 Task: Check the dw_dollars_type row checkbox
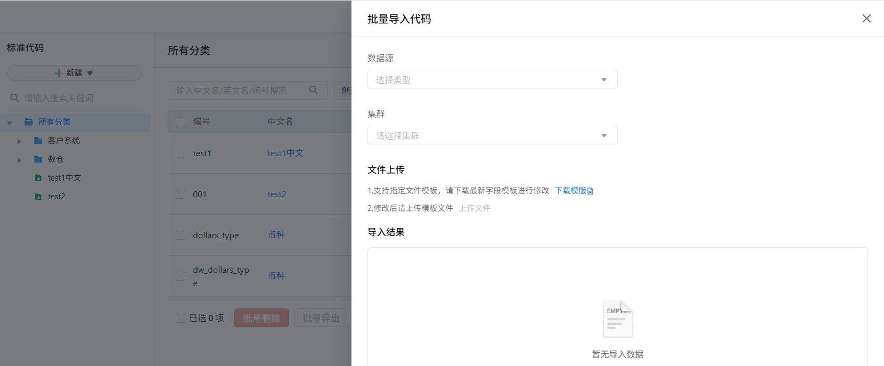coord(181,276)
